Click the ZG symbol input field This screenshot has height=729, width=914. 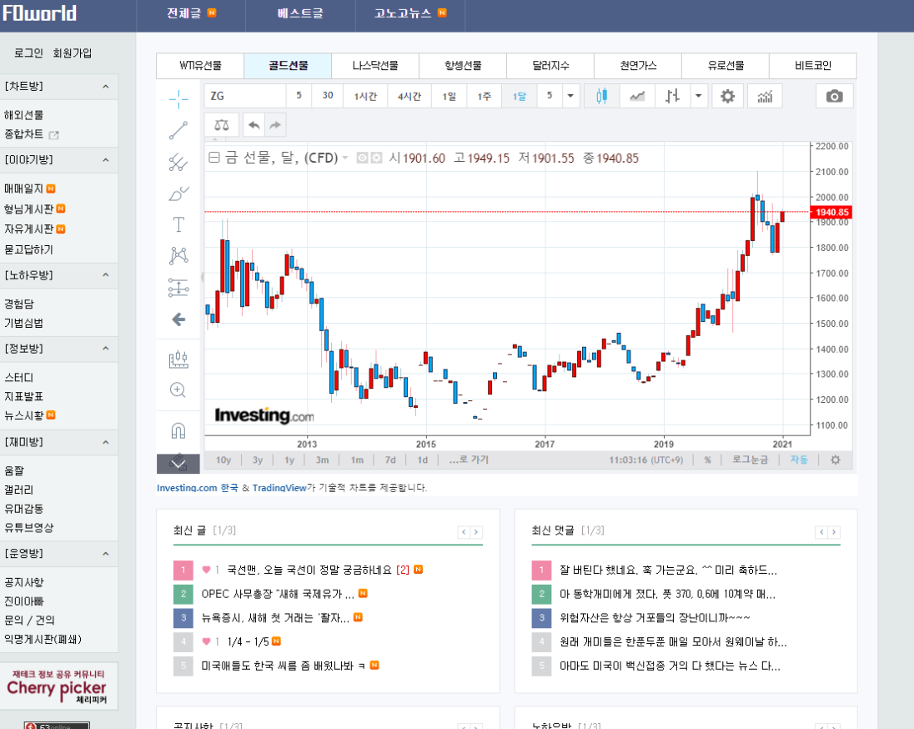point(245,96)
